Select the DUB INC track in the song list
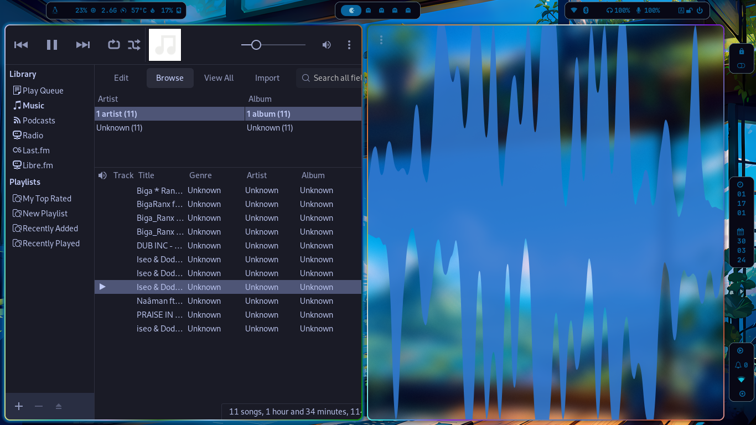 click(159, 245)
